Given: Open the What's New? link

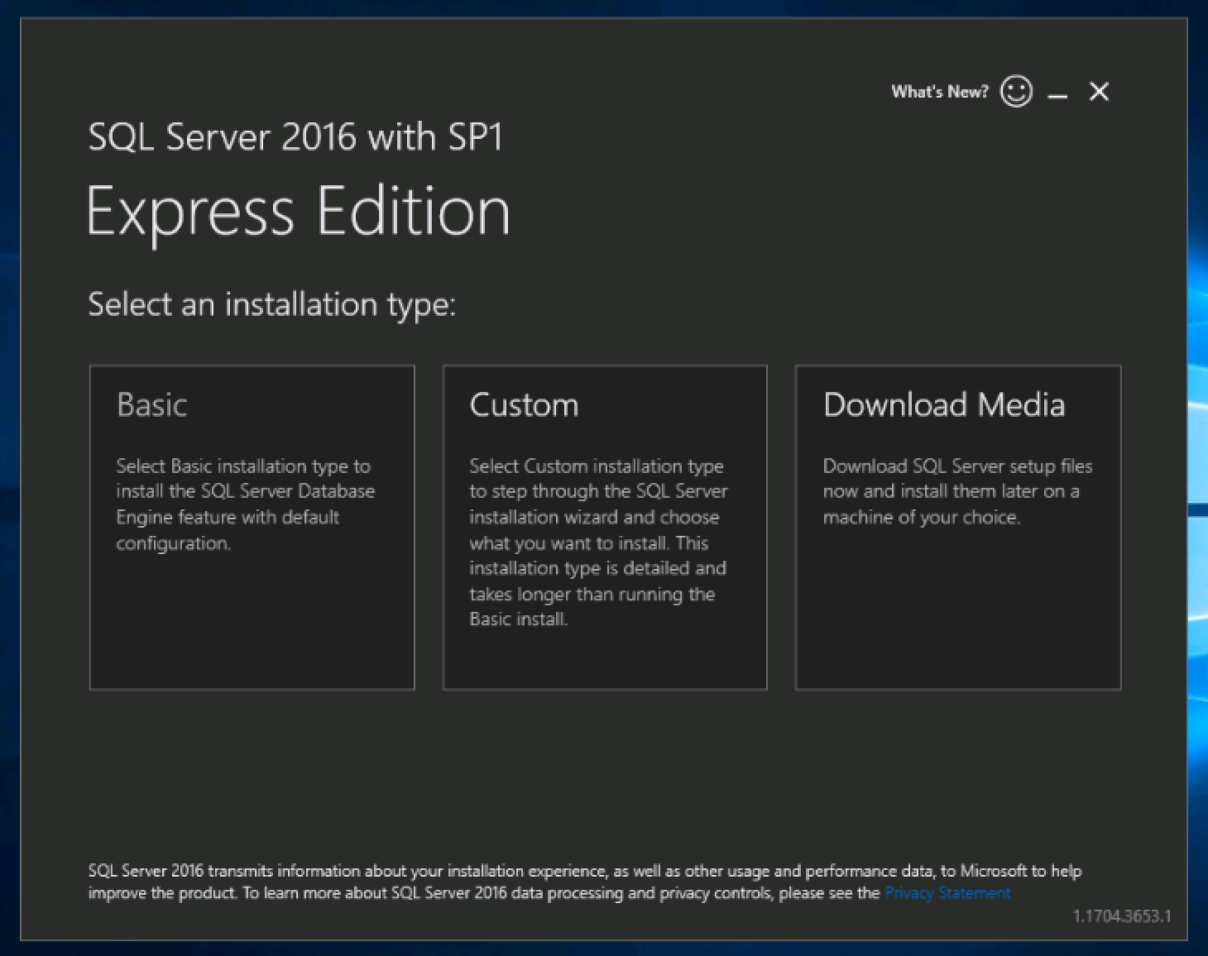Looking at the screenshot, I should pos(939,92).
